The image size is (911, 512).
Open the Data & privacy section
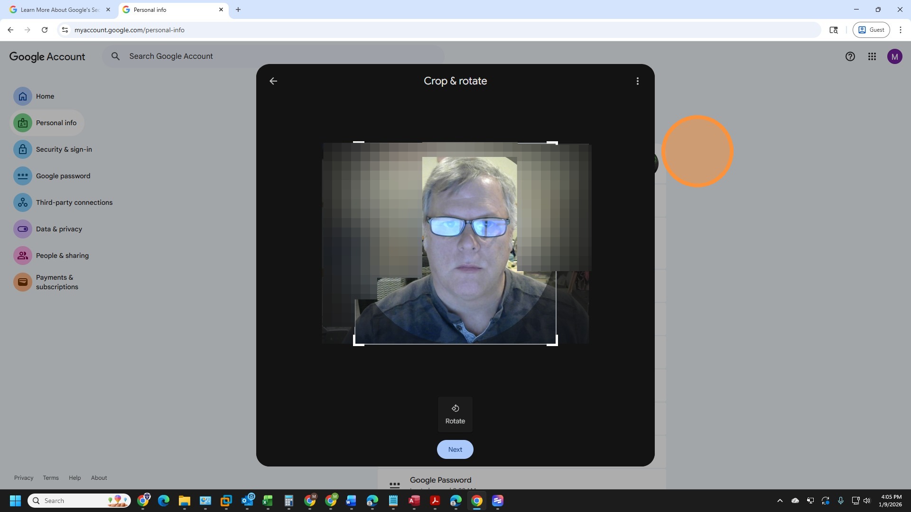[59, 229]
